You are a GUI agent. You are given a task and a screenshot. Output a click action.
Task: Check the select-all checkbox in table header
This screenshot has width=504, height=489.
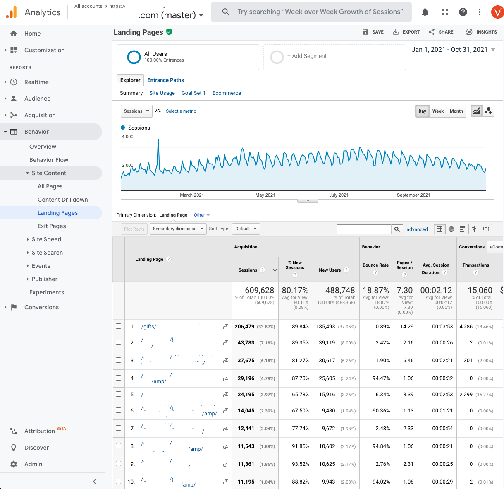pos(118,259)
